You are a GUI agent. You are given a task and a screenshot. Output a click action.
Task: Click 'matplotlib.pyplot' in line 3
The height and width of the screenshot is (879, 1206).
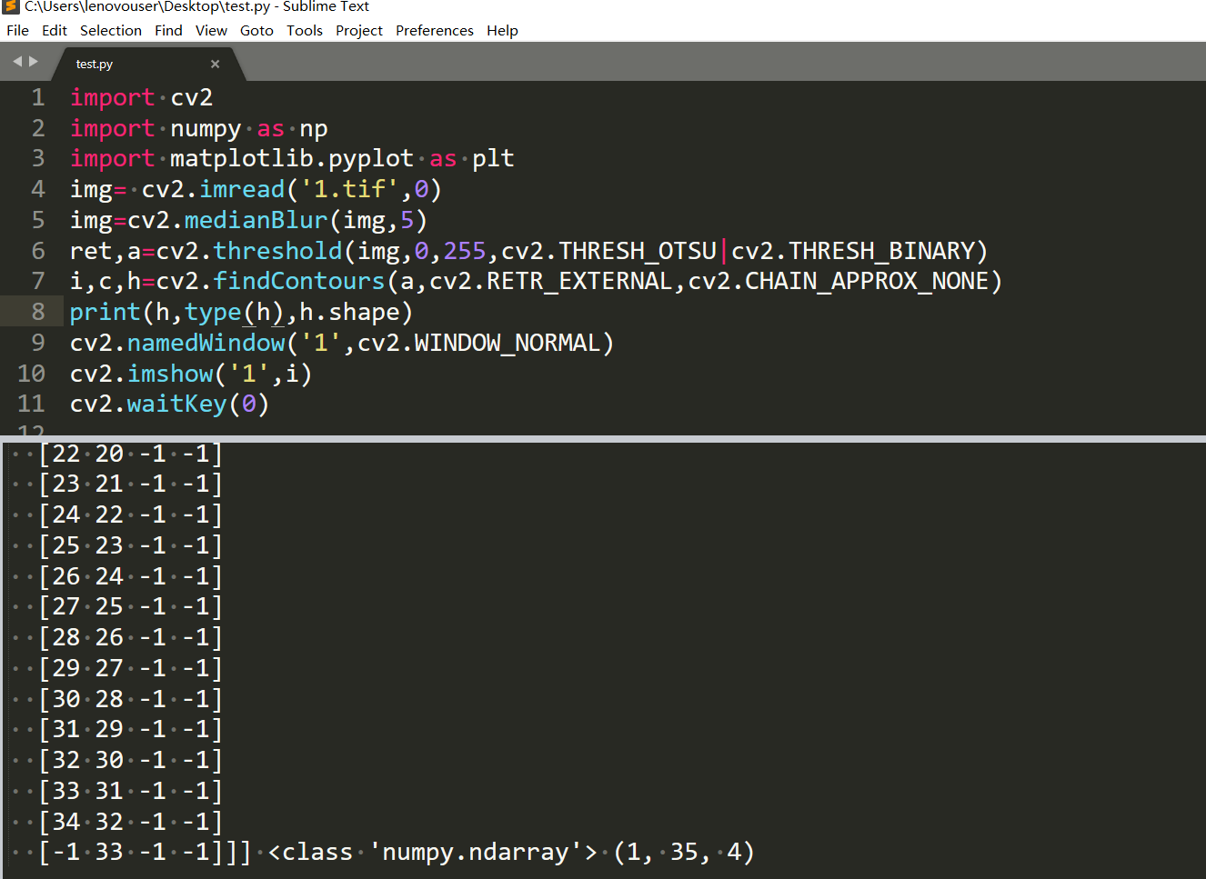pyautogui.click(x=292, y=159)
